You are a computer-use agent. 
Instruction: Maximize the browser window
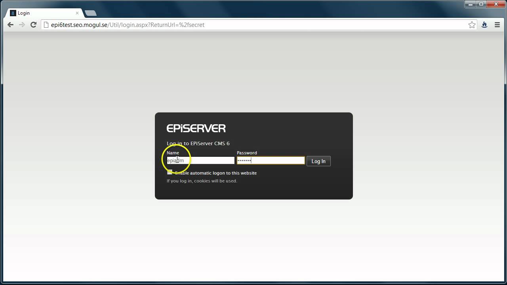pos(481,4)
